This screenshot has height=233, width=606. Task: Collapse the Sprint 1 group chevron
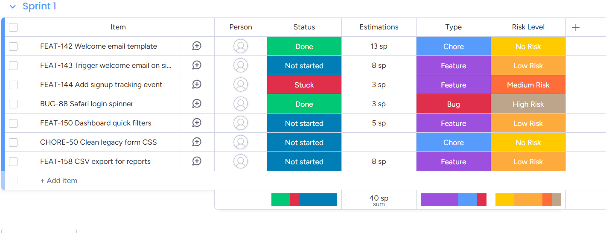pos(13,7)
